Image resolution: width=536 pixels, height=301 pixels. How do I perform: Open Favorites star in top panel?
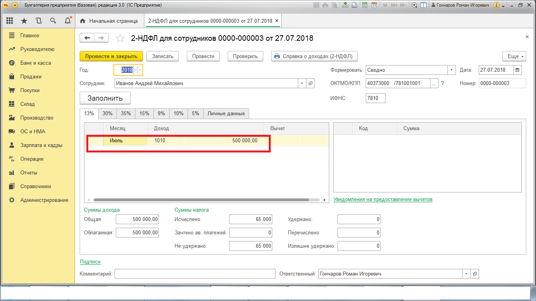click(x=24, y=21)
